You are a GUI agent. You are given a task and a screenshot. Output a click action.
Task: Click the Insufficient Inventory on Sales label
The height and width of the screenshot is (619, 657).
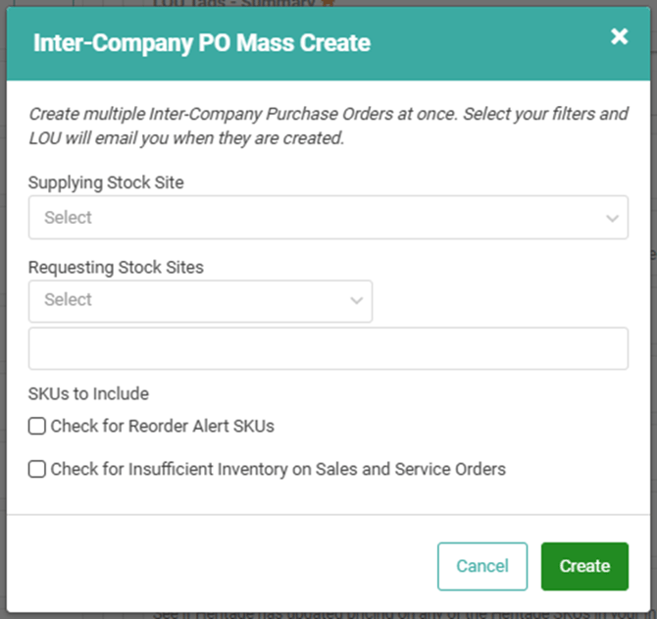(278, 470)
